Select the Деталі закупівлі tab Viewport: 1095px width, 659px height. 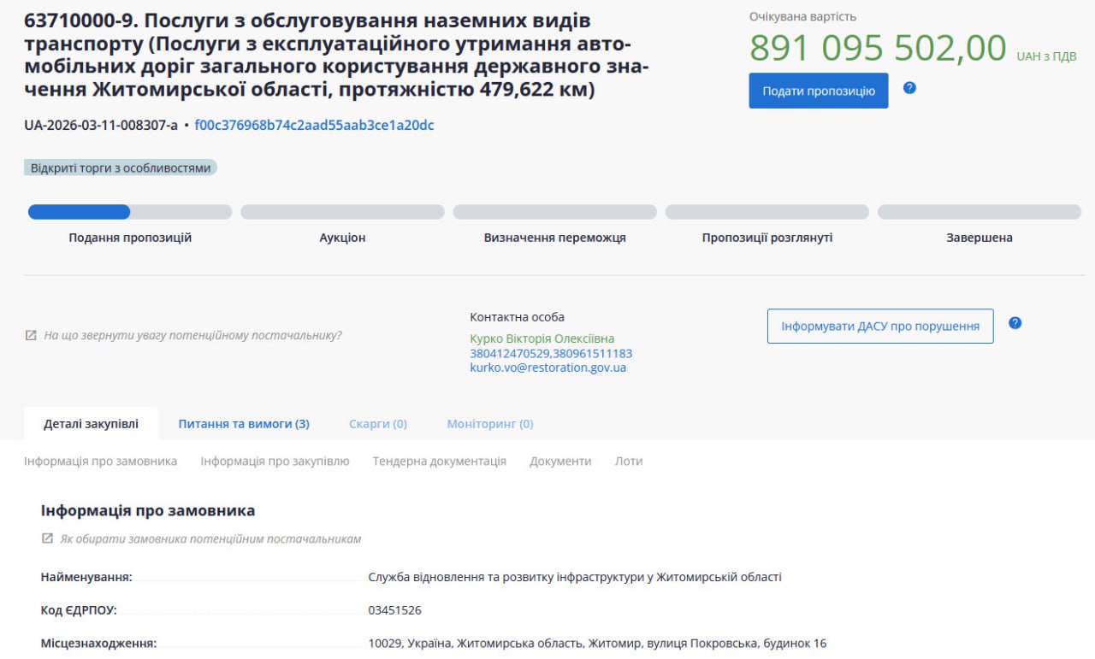(91, 424)
